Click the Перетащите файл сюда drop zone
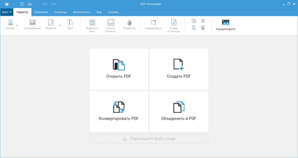This screenshot has height=158, width=298. pos(149,139)
